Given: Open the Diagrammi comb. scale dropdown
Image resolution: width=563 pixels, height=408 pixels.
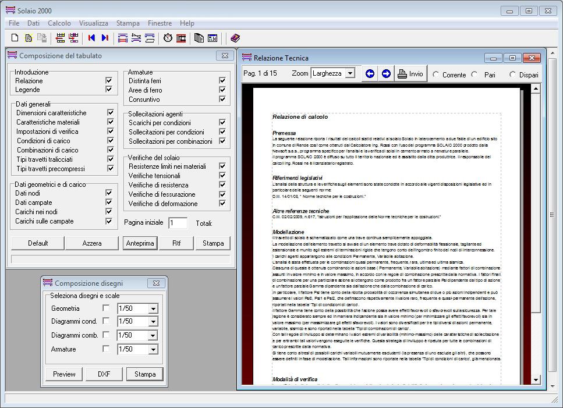Looking at the screenshot, I should tap(153, 335).
